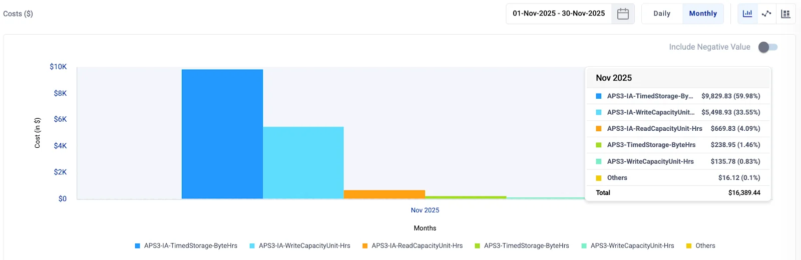The width and height of the screenshot is (801, 260).
Task: Switch to stacked chart view
Action: point(785,14)
